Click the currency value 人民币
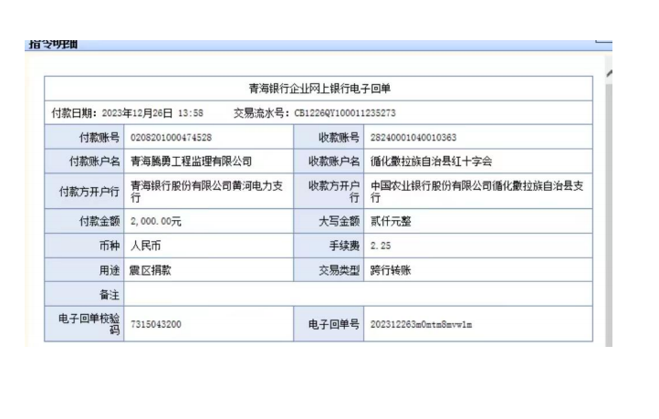 click(146, 246)
